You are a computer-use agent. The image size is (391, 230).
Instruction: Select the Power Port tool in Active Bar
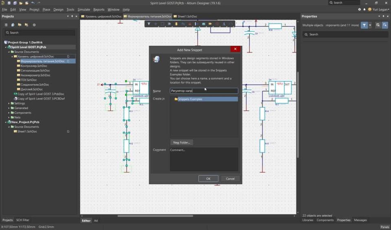coord(190,24)
